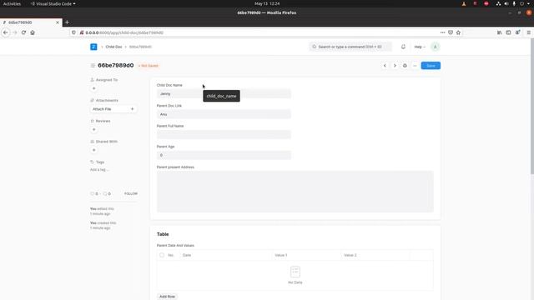Image resolution: width=534 pixels, height=300 pixels.
Task: Click the print icon beside Save
Action: pyautogui.click(x=405, y=66)
